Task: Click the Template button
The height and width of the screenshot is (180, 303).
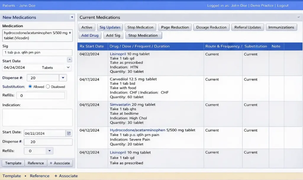Action: (13, 163)
